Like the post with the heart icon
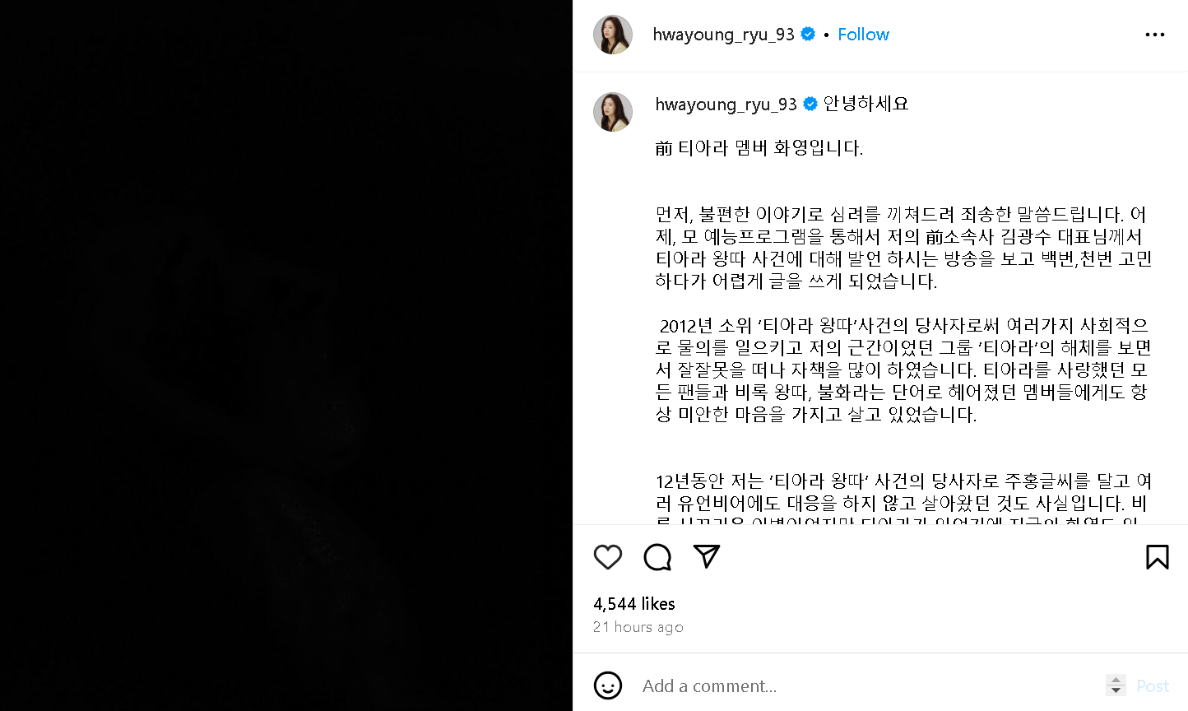 (608, 557)
